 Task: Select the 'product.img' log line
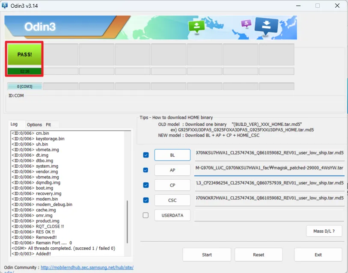pos(35,221)
